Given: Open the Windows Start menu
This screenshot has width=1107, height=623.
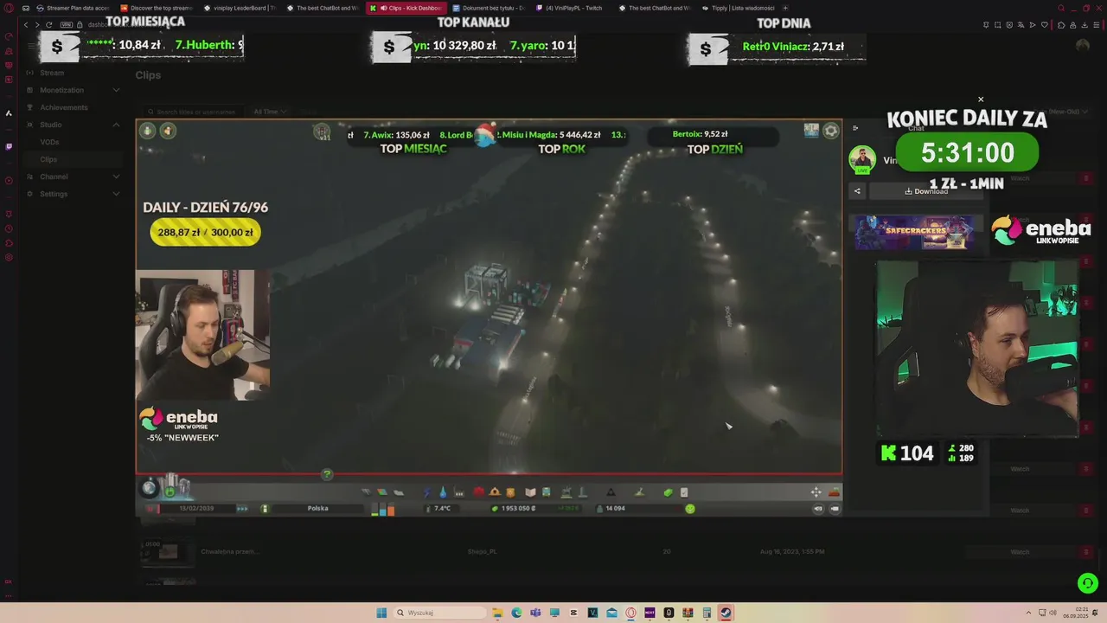Looking at the screenshot, I should click(x=381, y=613).
